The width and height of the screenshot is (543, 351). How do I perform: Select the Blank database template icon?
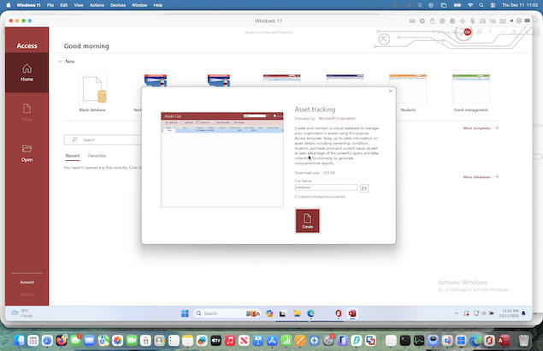pyautogui.click(x=91, y=90)
